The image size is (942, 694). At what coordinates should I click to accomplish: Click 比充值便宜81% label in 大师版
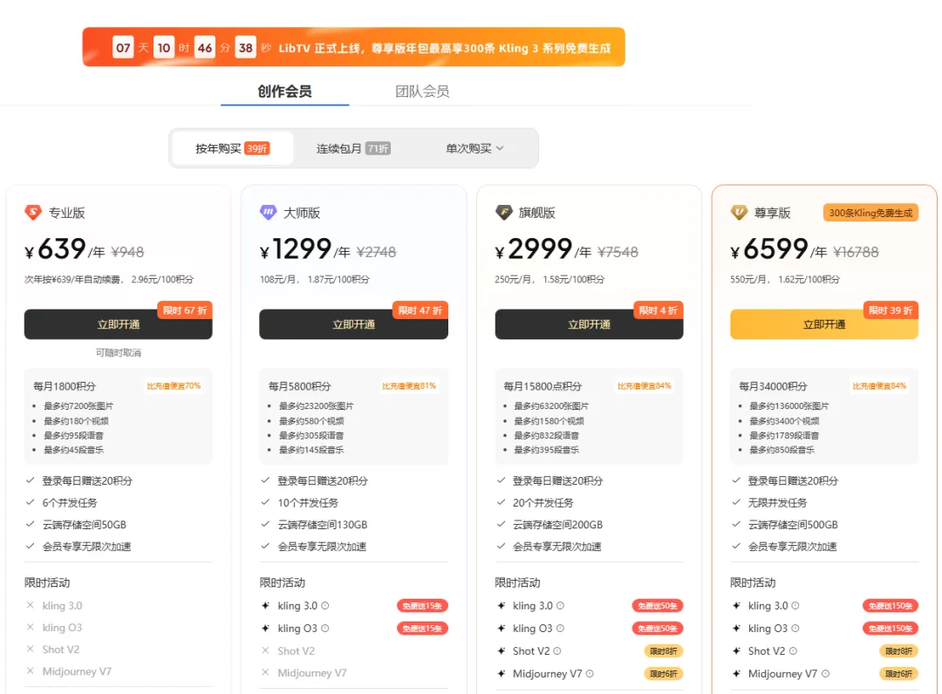[409, 386]
